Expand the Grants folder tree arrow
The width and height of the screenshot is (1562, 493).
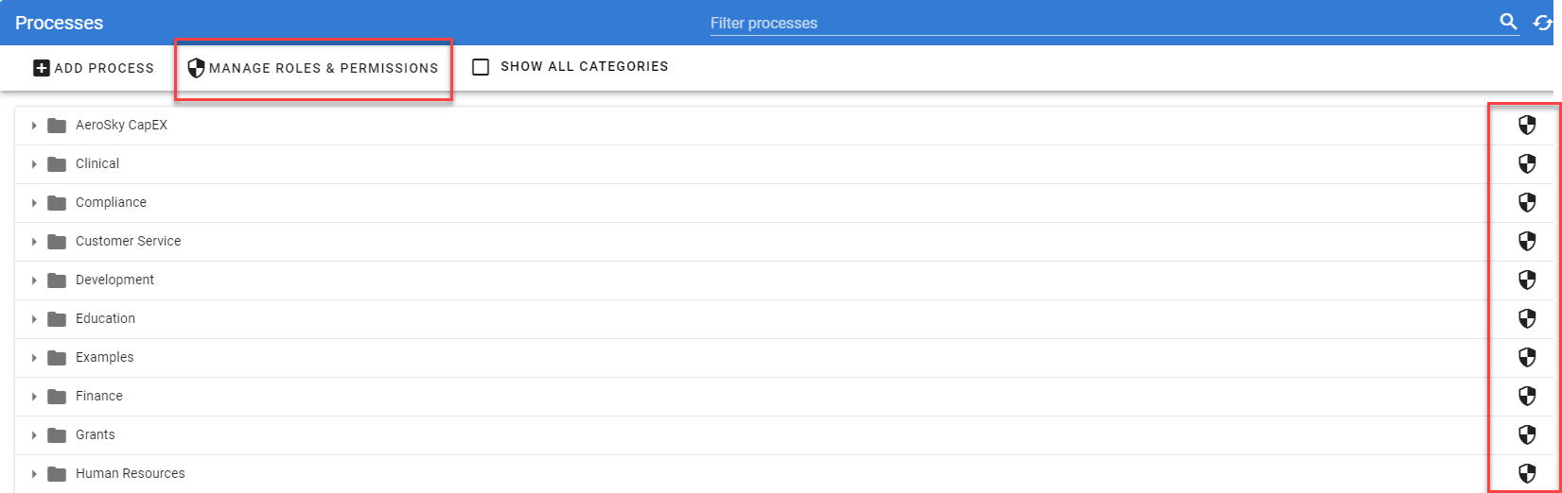click(x=34, y=435)
